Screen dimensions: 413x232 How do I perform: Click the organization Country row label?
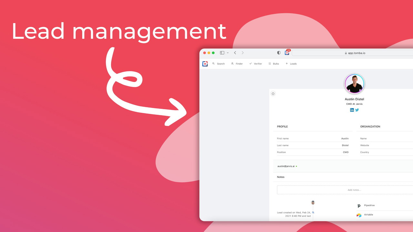point(365,152)
